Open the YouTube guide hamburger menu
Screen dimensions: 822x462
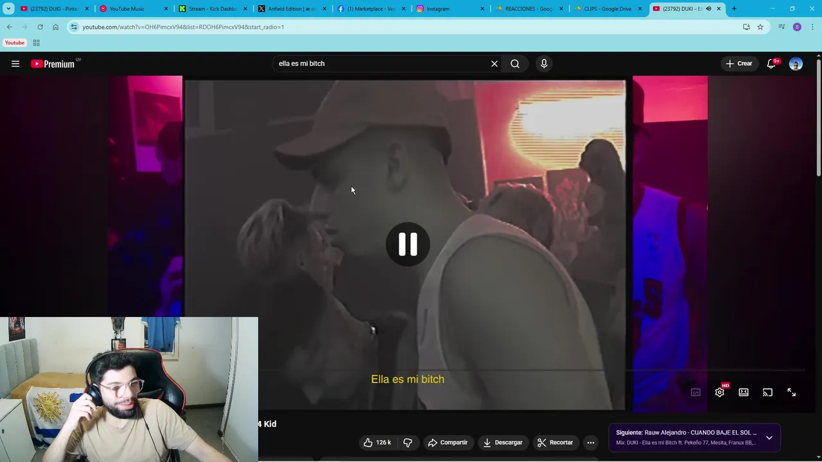(15, 64)
